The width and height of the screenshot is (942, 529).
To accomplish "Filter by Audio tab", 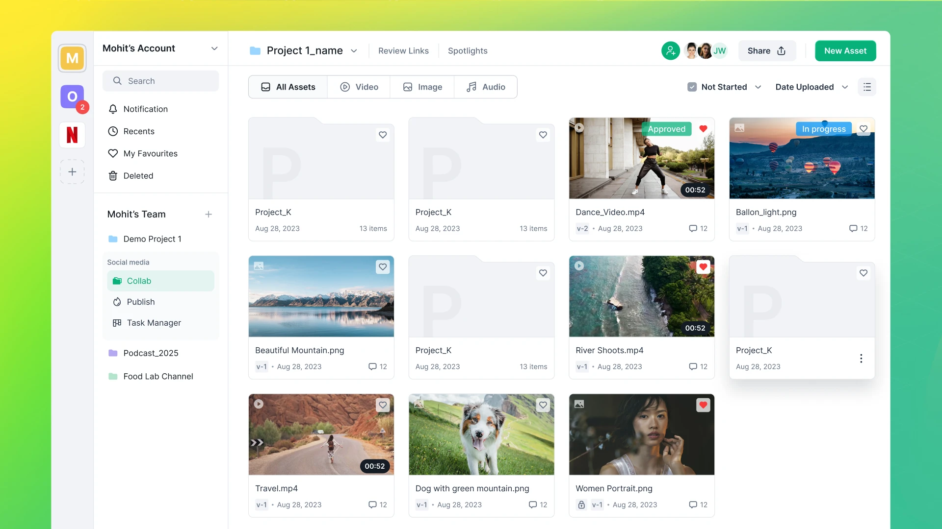I will point(486,87).
